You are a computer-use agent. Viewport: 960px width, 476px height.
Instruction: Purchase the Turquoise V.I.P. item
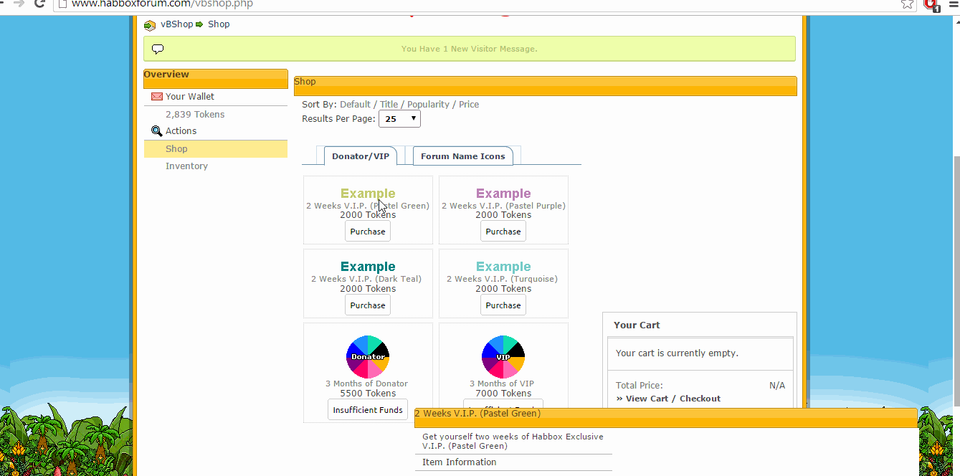point(503,305)
